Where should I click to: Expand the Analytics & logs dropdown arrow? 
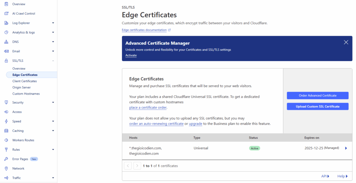point(53,33)
